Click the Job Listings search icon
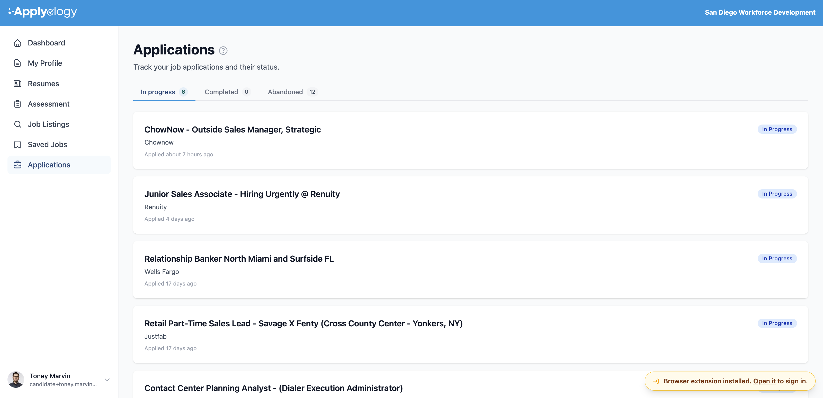Image resolution: width=823 pixels, height=398 pixels. coord(17,124)
